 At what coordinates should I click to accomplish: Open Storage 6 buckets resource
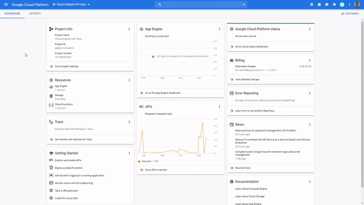[60, 97]
